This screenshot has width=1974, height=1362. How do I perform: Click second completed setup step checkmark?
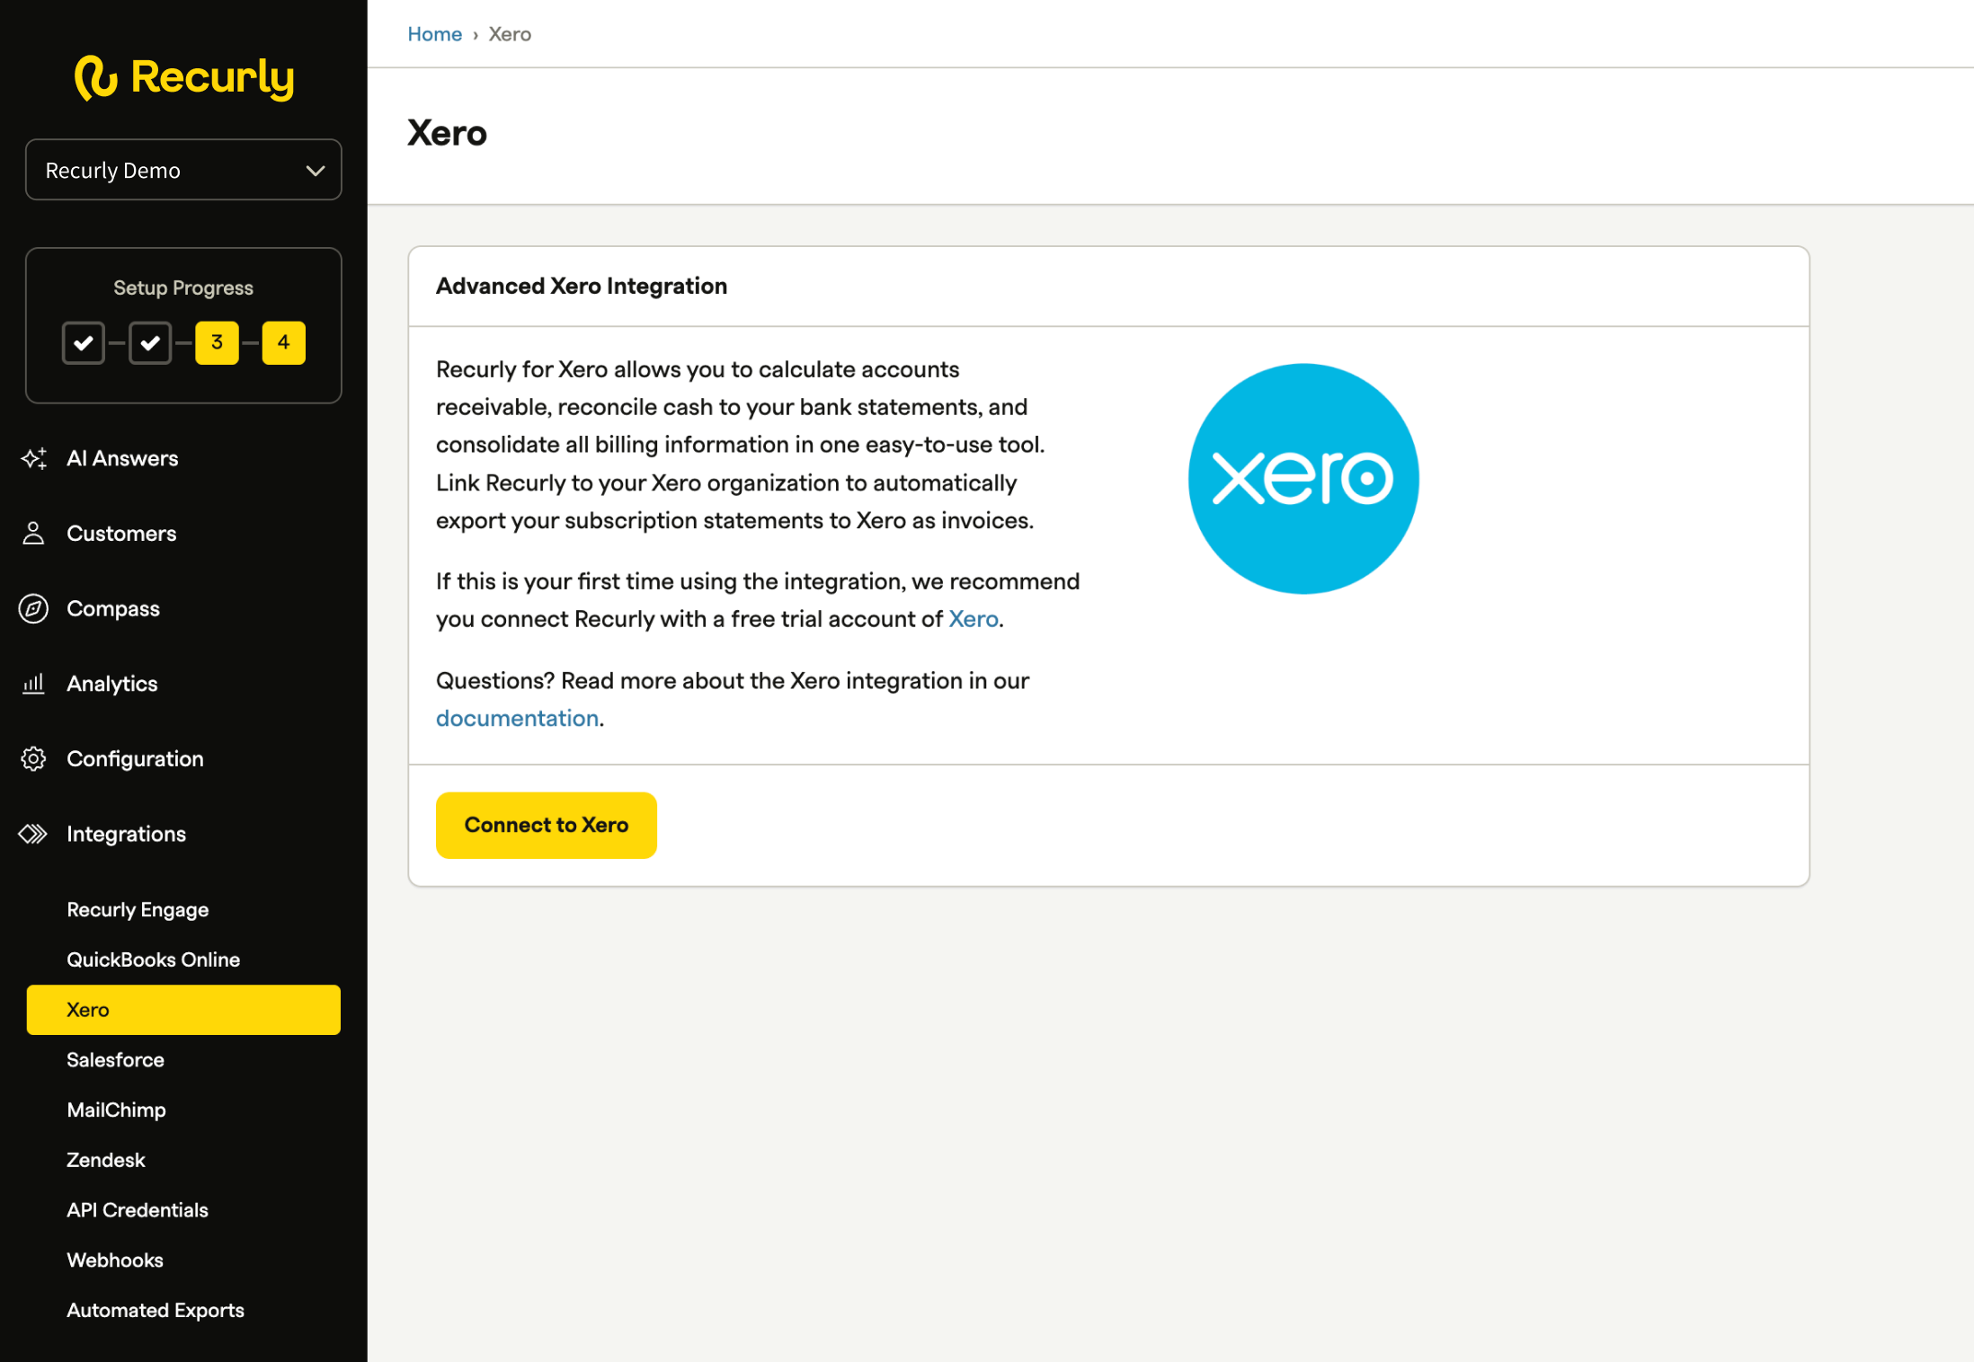[150, 343]
